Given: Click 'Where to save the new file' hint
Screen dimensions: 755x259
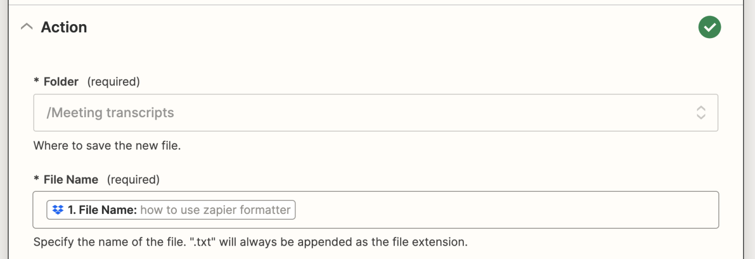Looking at the screenshot, I should pyautogui.click(x=107, y=146).
